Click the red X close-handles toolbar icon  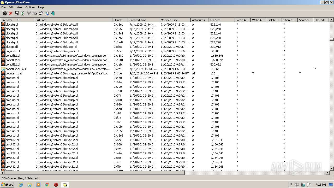coord(11,13)
